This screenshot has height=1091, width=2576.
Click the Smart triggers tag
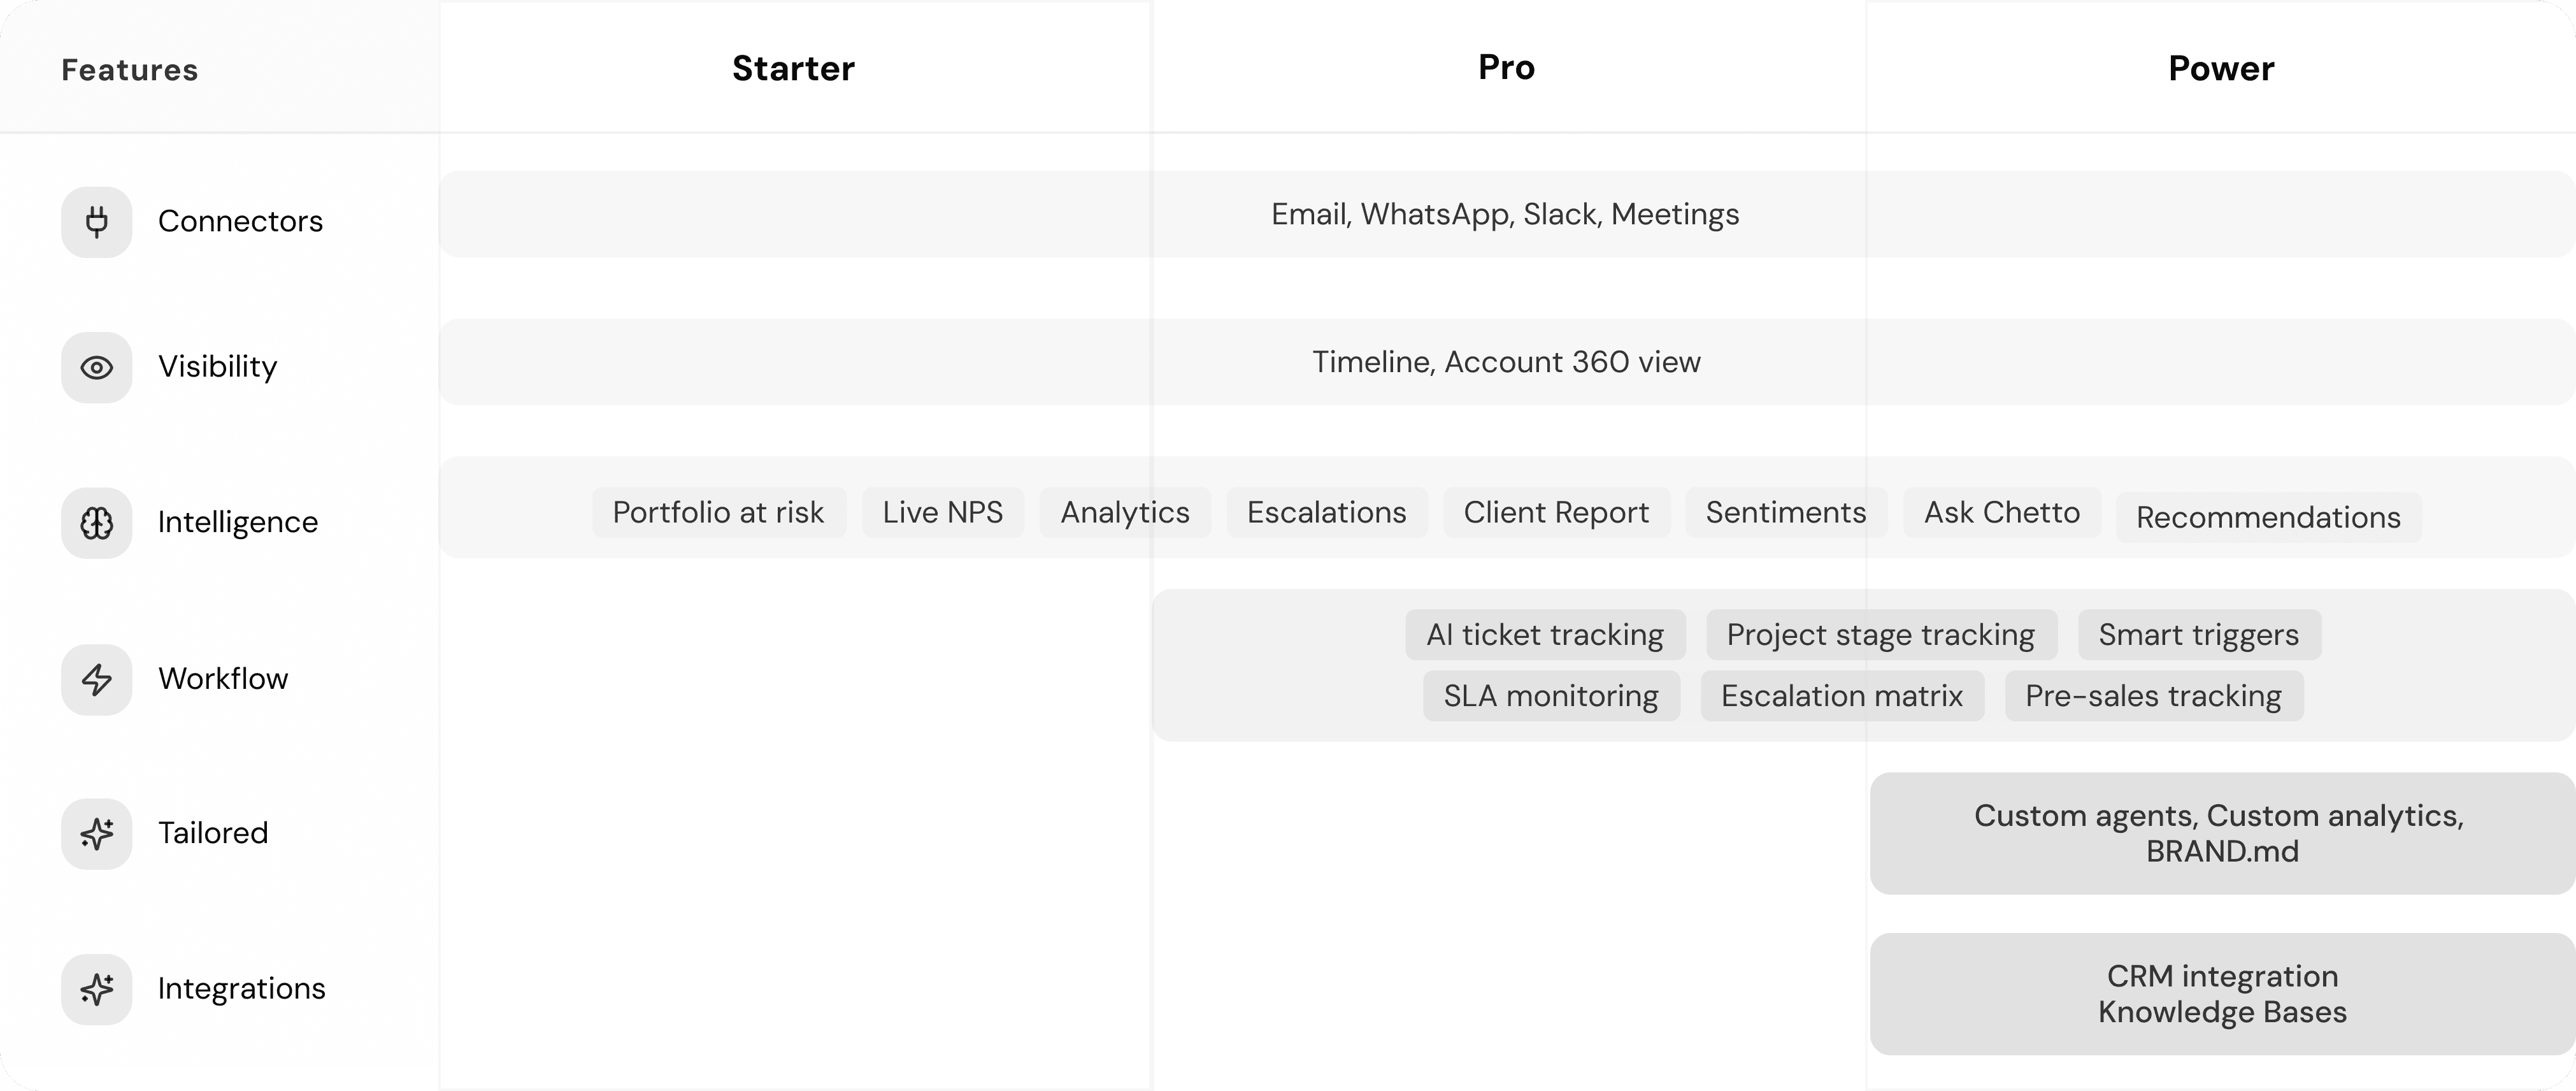tap(2198, 634)
